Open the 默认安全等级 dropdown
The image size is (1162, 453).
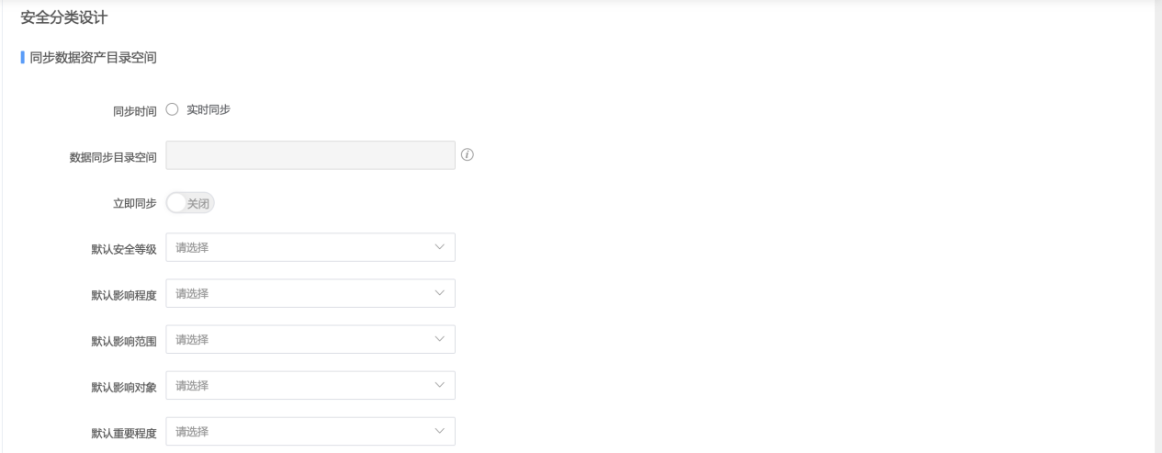310,247
